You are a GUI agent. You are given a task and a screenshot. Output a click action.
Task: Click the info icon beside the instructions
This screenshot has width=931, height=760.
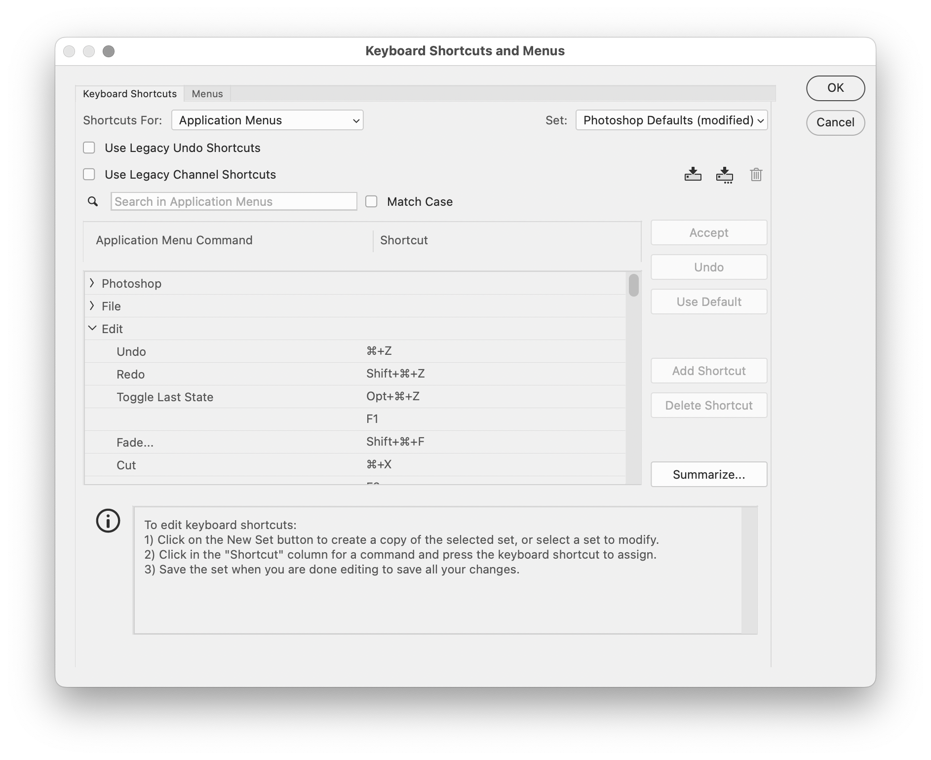[108, 521]
